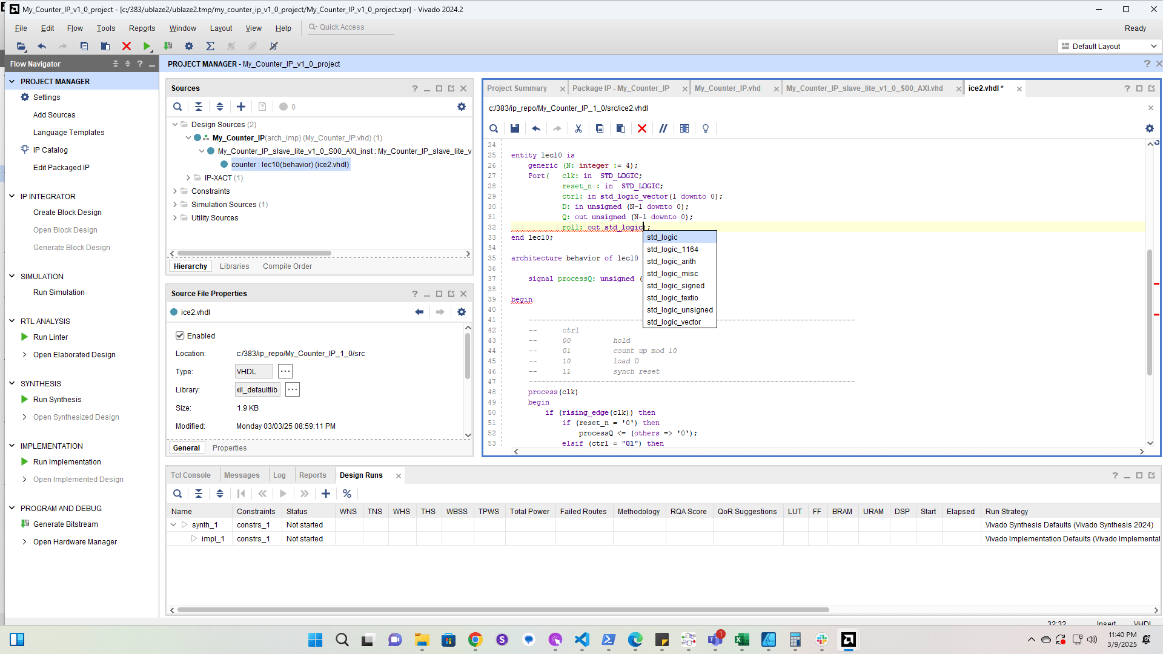Click the red delete X in editor toolbar
Image resolution: width=1163 pixels, height=654 pixels.
642,128
